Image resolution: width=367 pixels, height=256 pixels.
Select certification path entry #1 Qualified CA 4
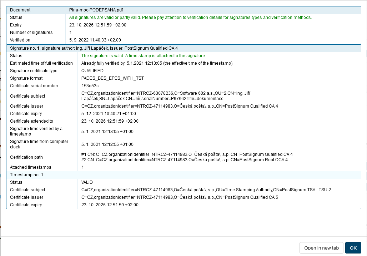(x=187, y=154)
